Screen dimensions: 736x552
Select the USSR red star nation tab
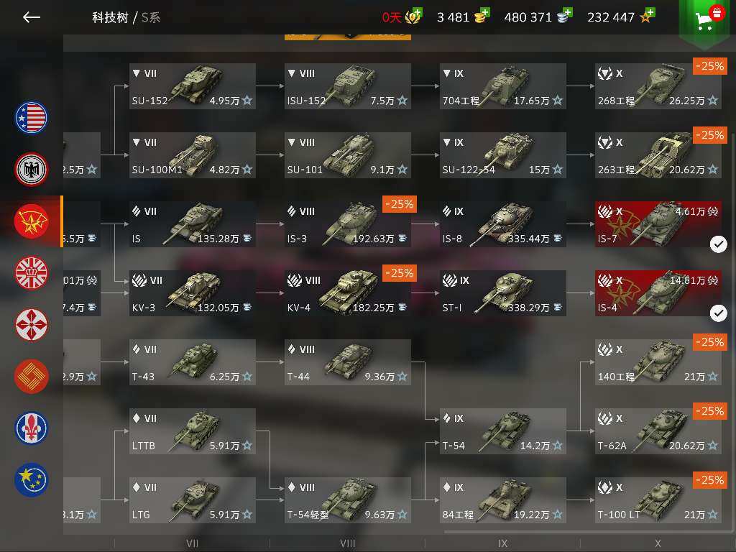[x=31, y=221]
